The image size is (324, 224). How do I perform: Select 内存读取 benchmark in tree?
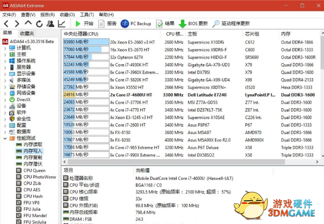click(x=33, y=145)
